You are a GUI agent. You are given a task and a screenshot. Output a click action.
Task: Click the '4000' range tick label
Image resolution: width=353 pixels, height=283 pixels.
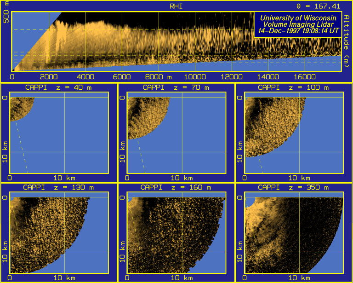pyautogui.click(x=85, y=77)
